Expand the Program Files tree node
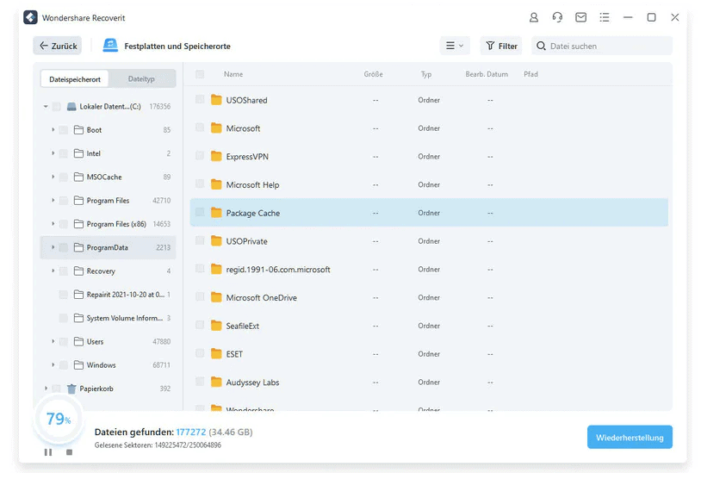701x479 pixels. (53, 201)
